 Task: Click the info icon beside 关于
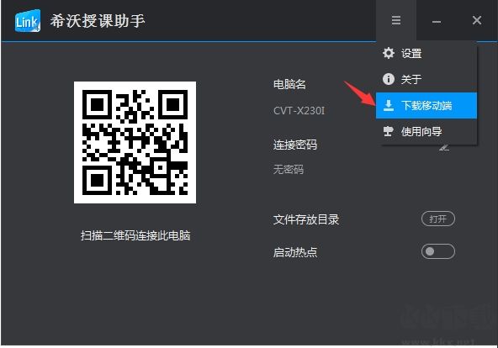[389, 79]
